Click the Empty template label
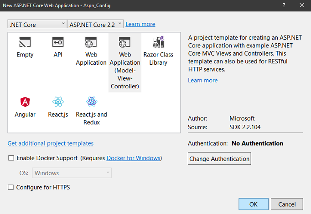The width and height of the screenshot is (311, 214). (x=25, y=55)
